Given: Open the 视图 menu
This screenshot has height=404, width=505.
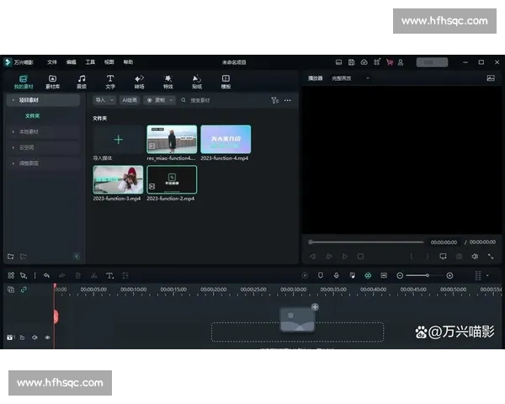Looking at the screenshot, I should pos(109,62).
